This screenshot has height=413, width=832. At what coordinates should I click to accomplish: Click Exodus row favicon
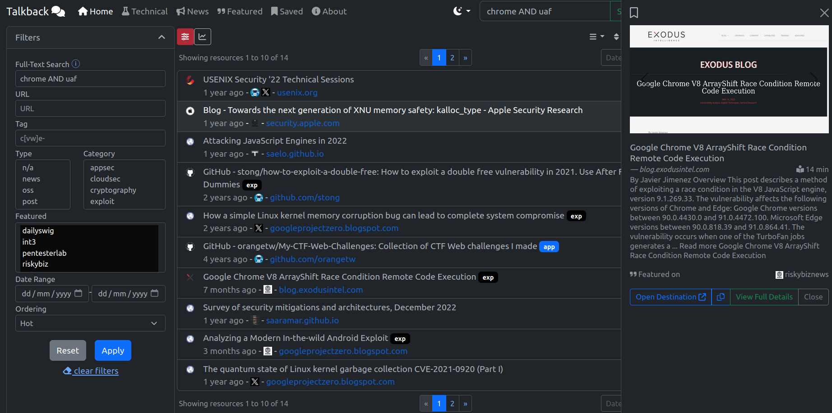(x=190, y=277)
